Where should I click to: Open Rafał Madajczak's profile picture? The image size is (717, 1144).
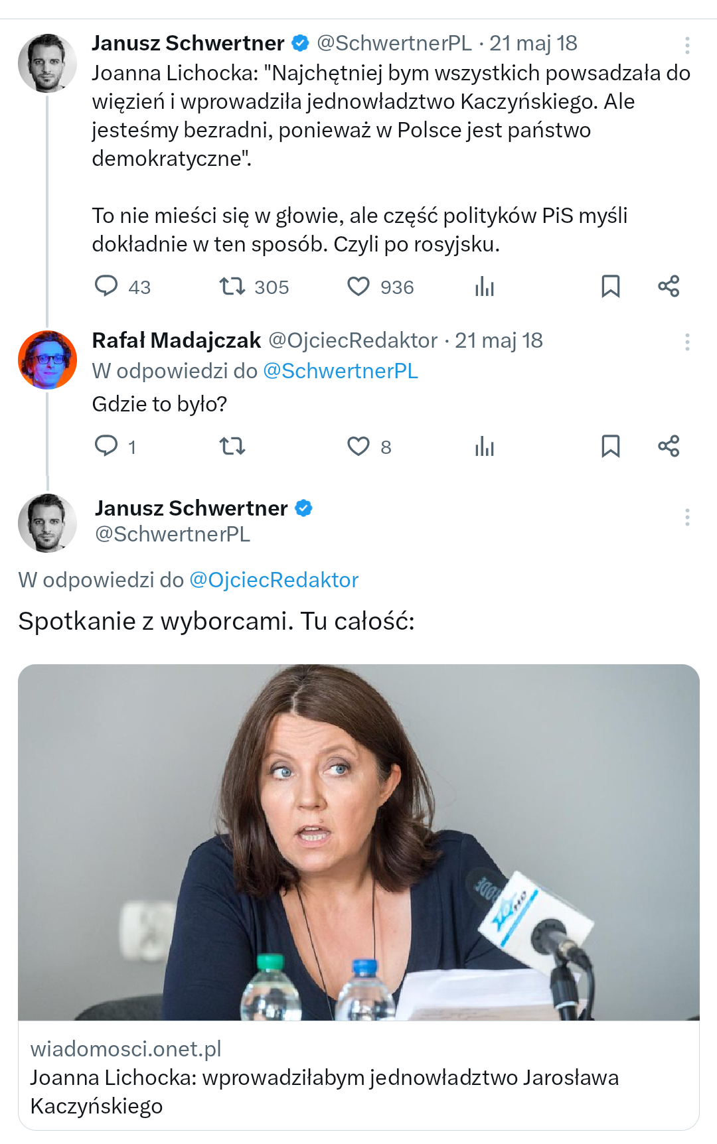point(47,360)
